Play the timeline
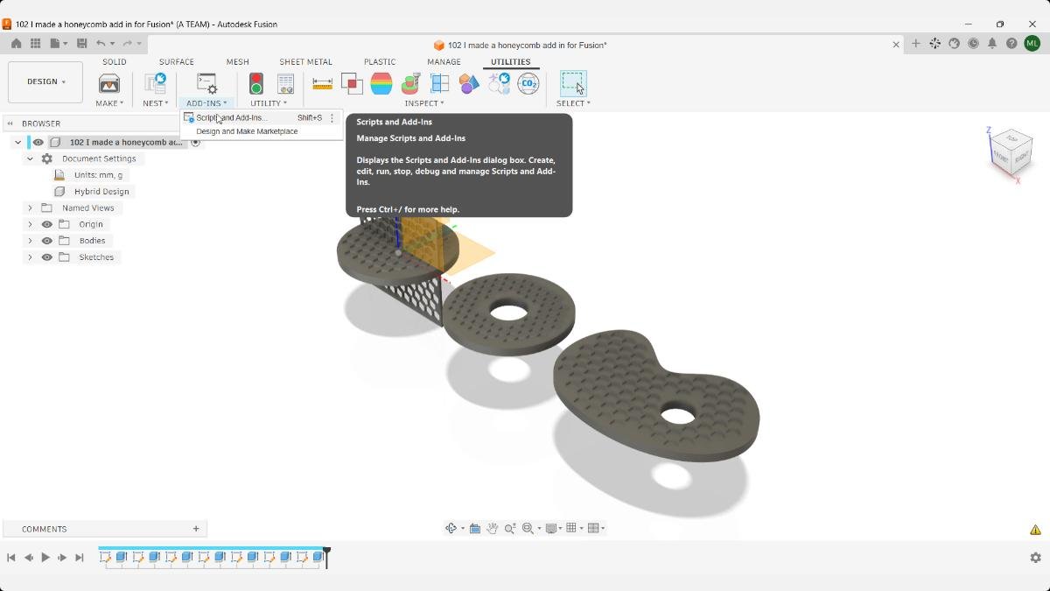The height and width of the screenshot is (591, 1050). tap(45, 558)
